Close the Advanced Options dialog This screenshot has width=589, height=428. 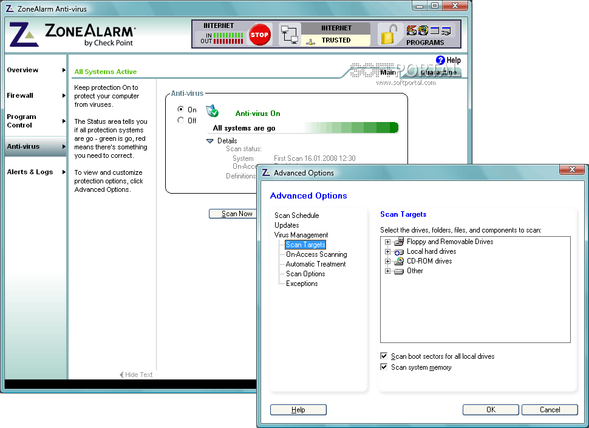pyautogui.click(x=572, y=169)
